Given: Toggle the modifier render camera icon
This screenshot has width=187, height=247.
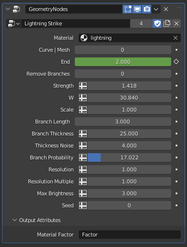Looking at the screenshot, I should tap(147, 9).
